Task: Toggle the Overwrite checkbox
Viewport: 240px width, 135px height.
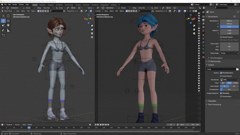Action: [x=221, y=93]
